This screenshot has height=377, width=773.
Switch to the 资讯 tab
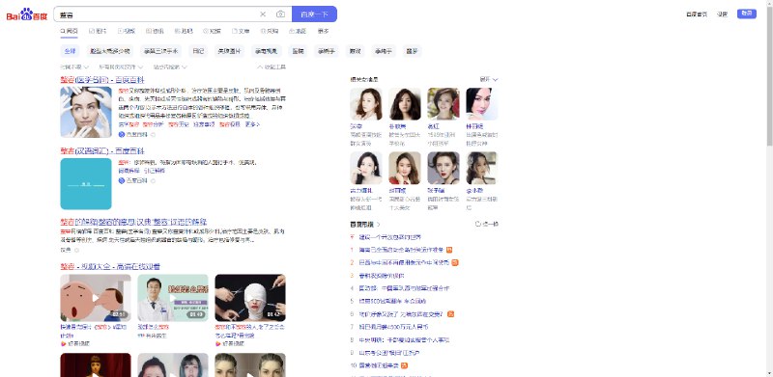tap(155, 31)
